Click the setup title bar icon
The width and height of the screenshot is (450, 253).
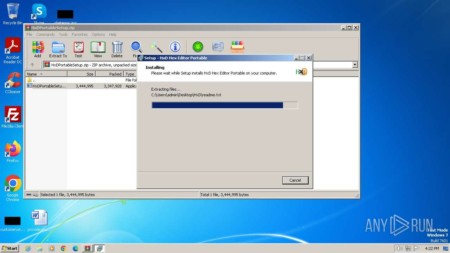141,58
